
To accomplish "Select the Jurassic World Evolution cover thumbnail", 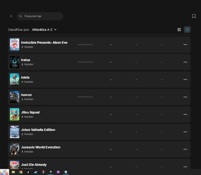I will [x=15, y=149].
